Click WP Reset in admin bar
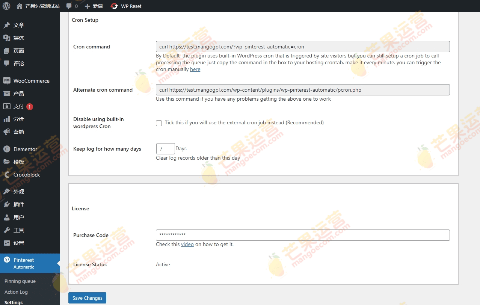This screenshot has width=480, height=305. [131, 6]
